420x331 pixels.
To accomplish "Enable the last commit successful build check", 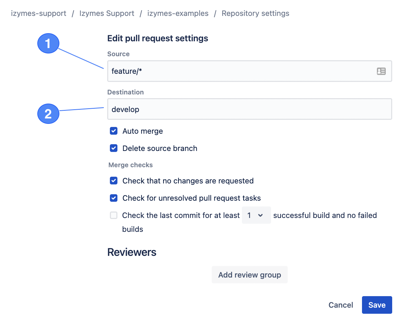I will pyautogui.click(x=114, y=215).
